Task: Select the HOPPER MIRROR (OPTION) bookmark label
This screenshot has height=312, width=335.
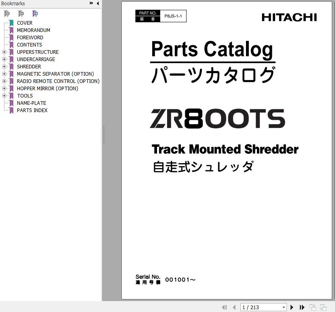Action: pos(47,89)
